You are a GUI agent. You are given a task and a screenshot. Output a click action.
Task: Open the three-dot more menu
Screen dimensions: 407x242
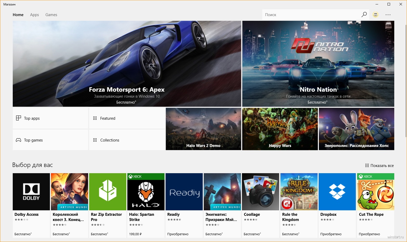pyautogui.click(x=388, y=15)
